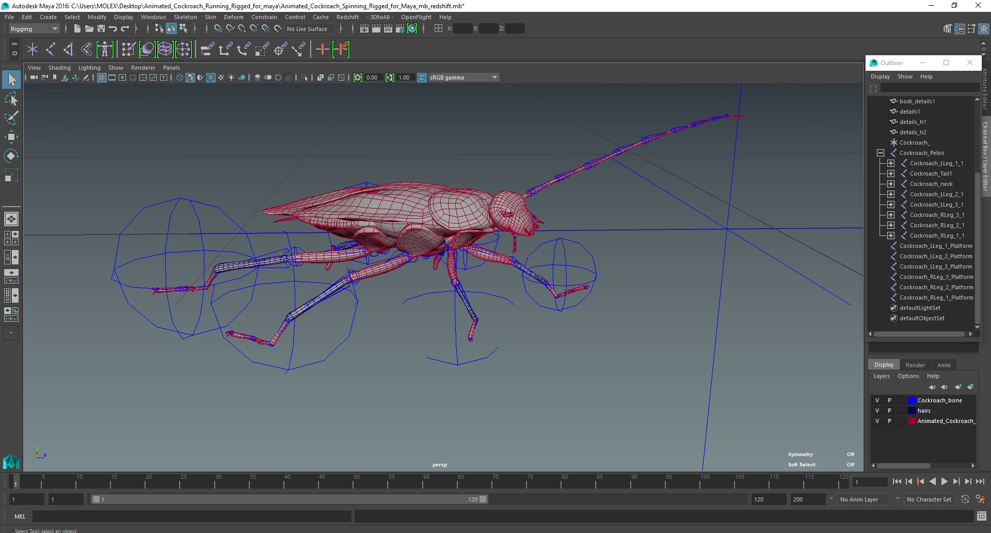The image size is (991, 533).
Task: Switch to the Render layer tab
Action: [915, 365]
